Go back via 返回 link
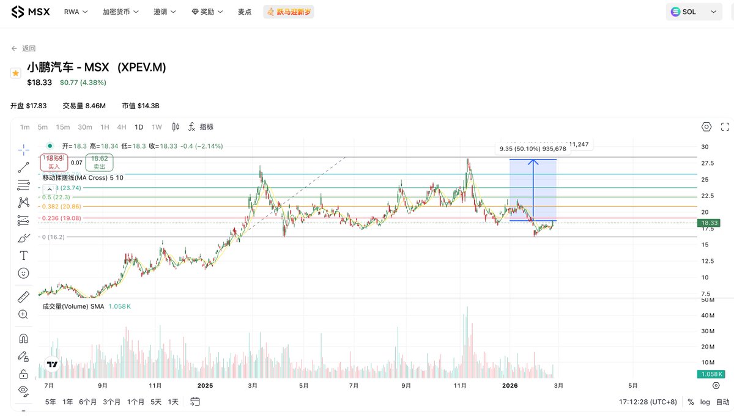The width and height of the screenshot is (734, 417). 23,48
